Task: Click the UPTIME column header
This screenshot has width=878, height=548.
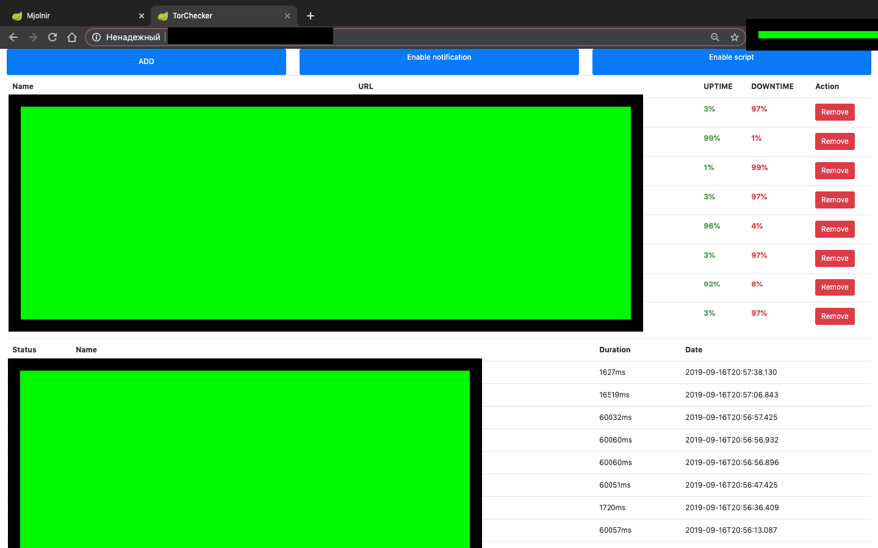Action: 718,86
